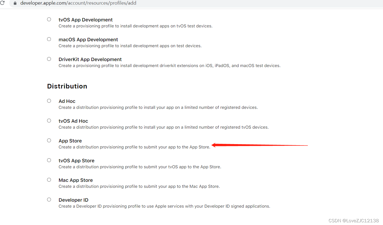Click the 'tvOS App Development' label
383x225 pixels.
[x=86, y=20]
